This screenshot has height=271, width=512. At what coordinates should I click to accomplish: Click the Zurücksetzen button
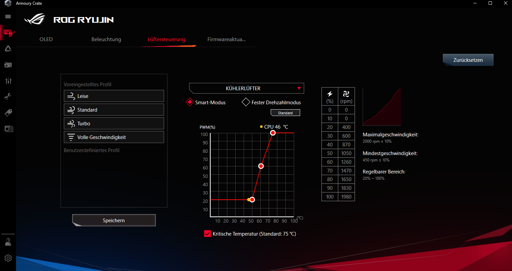(x=468, y=60)
